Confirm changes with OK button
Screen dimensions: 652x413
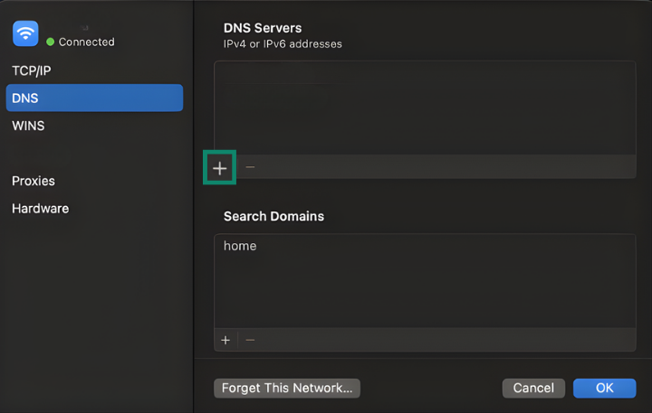pyautogui.click(x=605, y=388)
